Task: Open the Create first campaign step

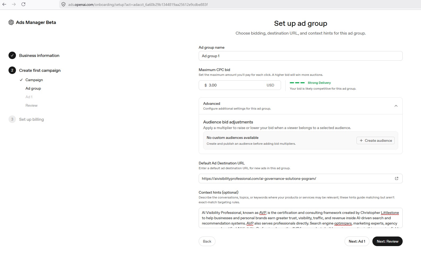Action: click(x=40, y=70)
